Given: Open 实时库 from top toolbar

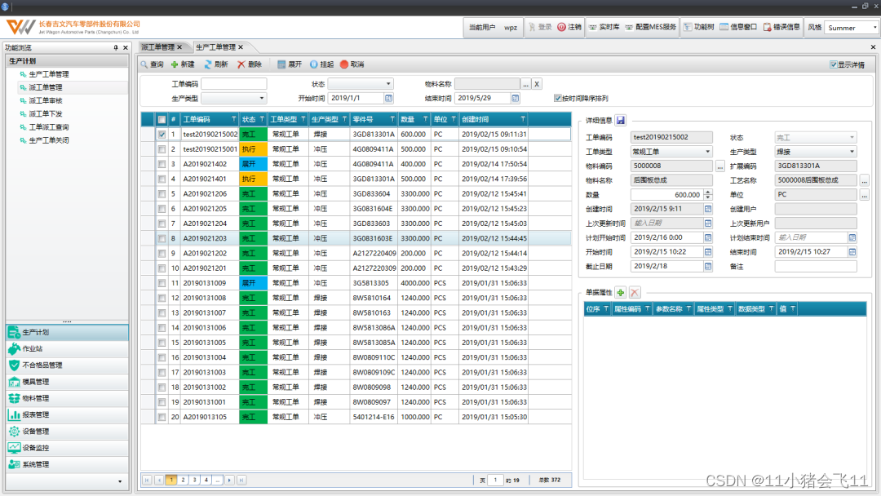Looking at the screenshot, I should (x=604, y=27).
